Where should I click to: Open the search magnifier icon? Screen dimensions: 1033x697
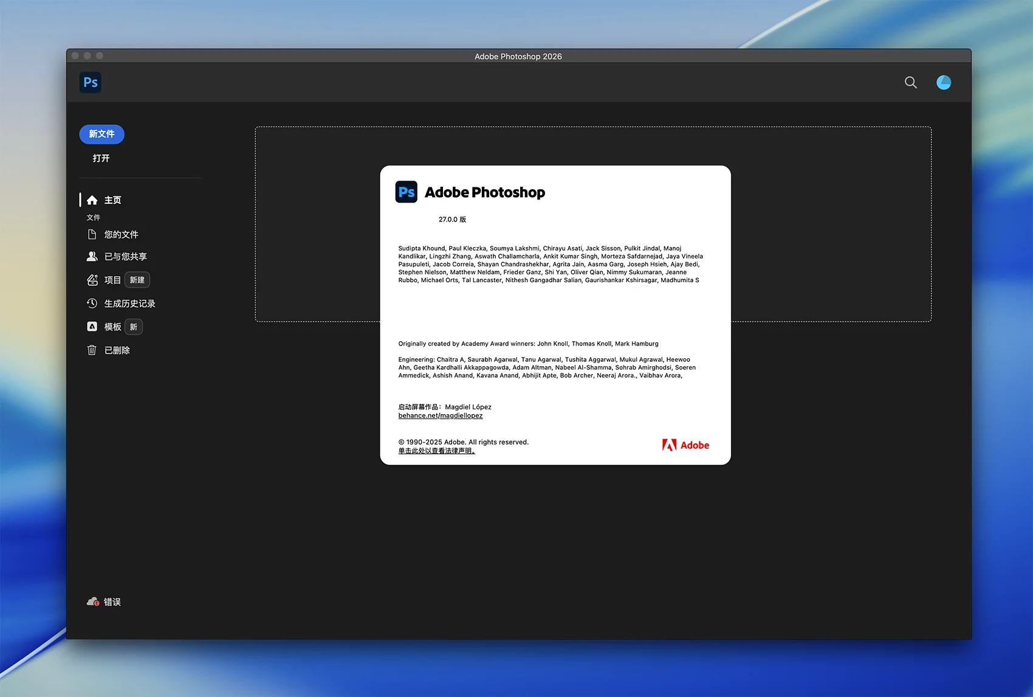click(x=910, y=82)
